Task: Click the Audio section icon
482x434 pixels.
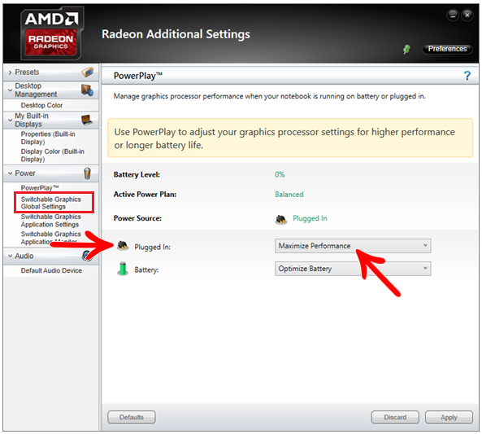Action: click(x=87, y=256)
